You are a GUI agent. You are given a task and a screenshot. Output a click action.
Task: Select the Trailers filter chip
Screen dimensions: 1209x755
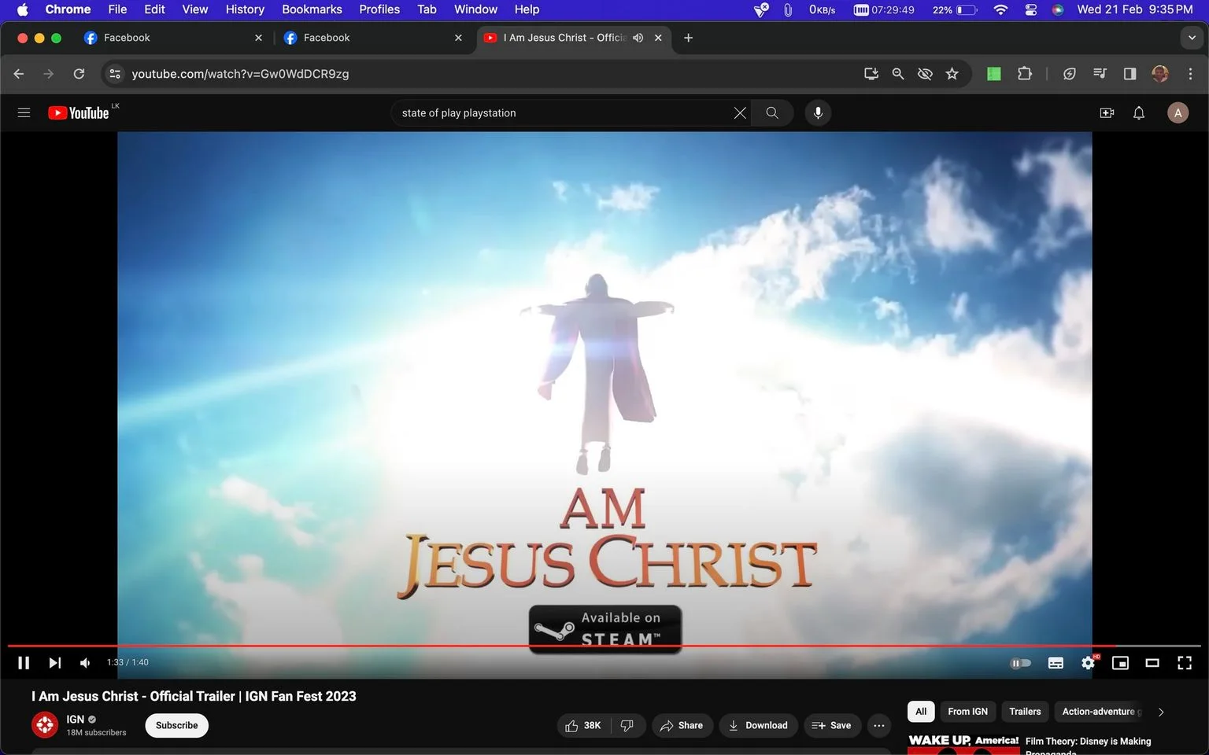(1025, 712)
